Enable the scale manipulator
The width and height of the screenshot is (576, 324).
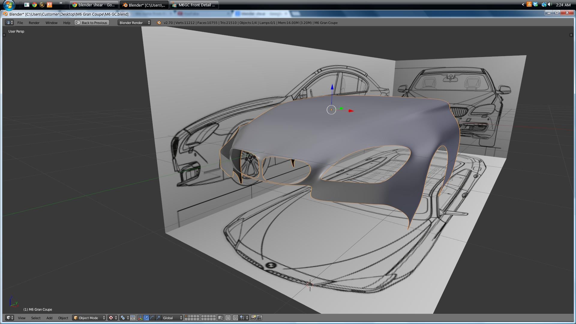point(158,318)
